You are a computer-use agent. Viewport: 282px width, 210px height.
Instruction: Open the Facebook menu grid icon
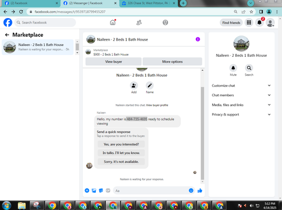click(x=249, y=23)
